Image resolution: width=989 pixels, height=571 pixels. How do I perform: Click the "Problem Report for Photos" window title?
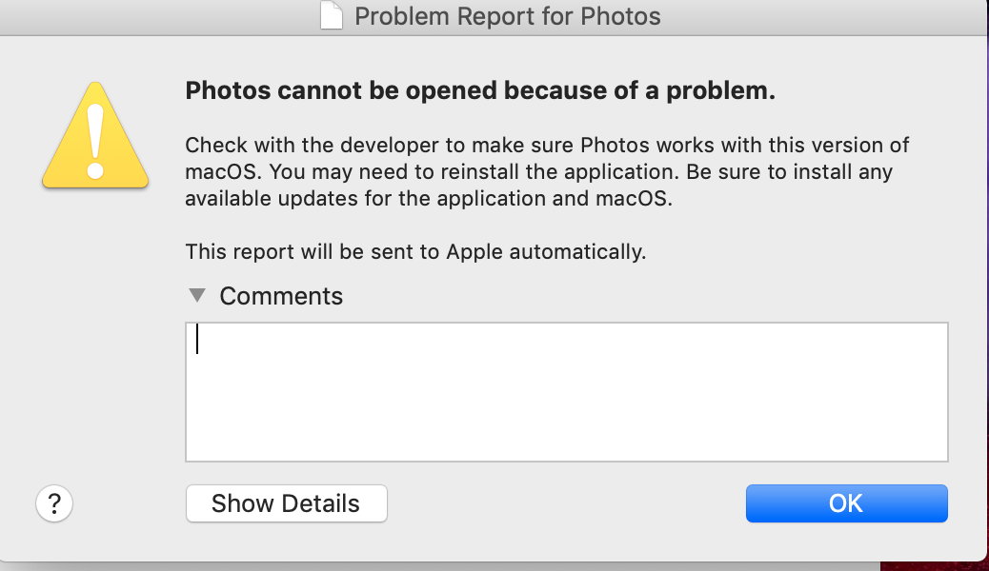[x=507, y=16]
